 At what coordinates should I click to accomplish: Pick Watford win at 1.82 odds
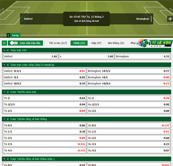point(31,56)
